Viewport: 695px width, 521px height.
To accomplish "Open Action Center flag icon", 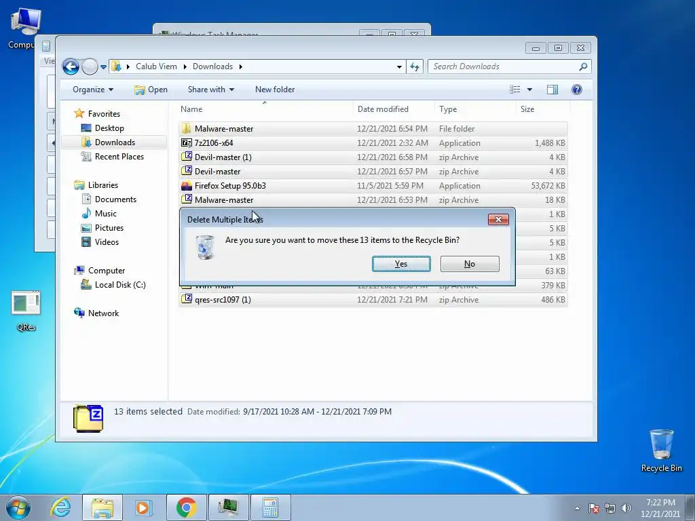I will tap(594, 508).
